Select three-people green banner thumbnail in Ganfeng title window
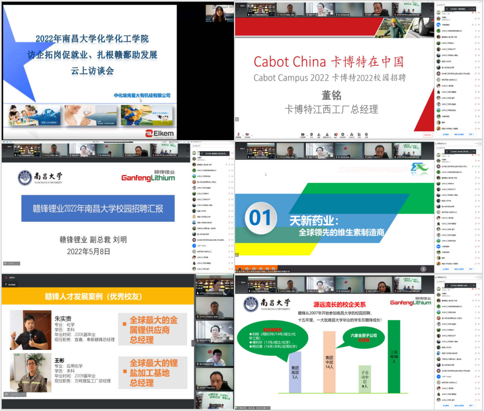 coord(165,150)
